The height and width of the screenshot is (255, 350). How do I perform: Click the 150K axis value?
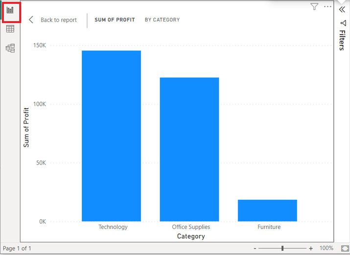tap(40, 46)
